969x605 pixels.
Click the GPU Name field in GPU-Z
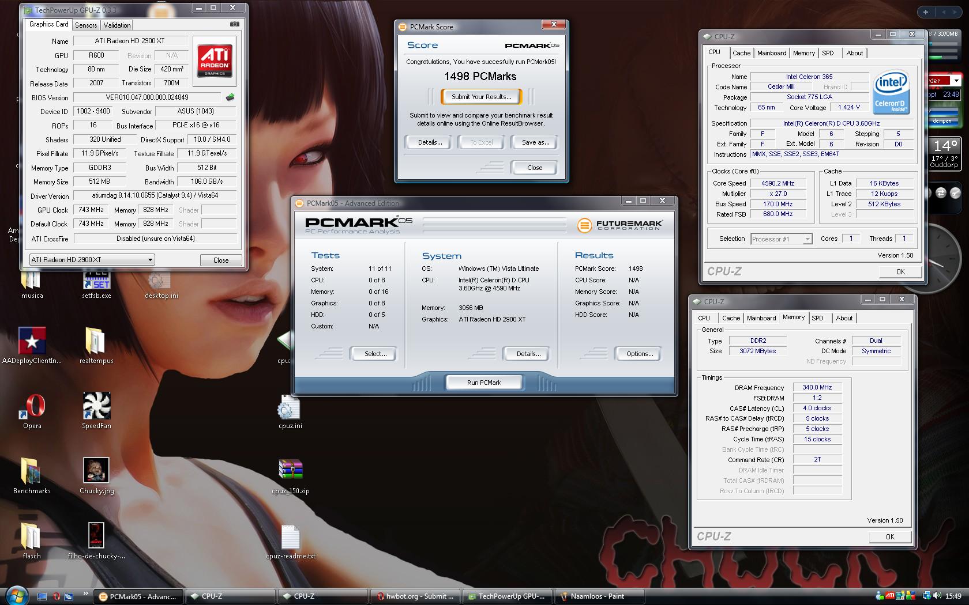130,41
